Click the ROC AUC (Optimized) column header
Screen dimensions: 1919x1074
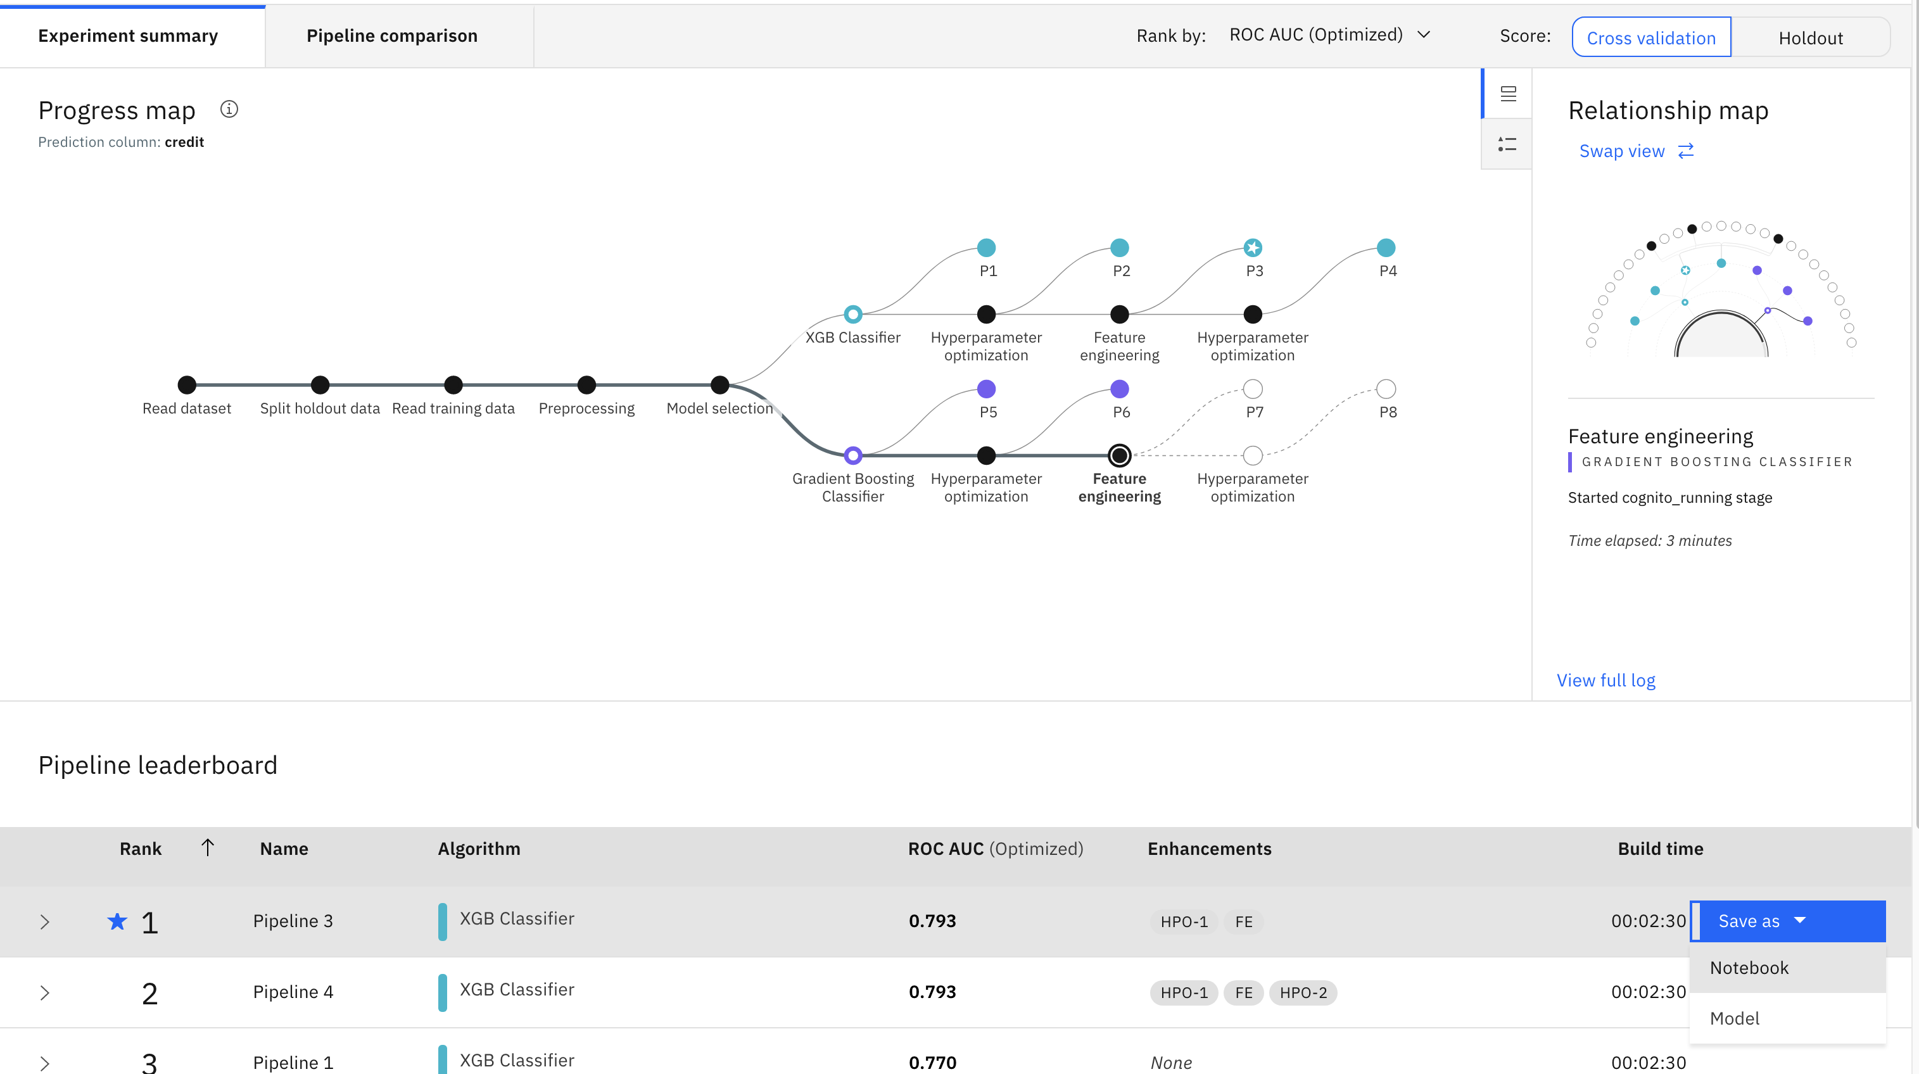[x=995, y=849]
